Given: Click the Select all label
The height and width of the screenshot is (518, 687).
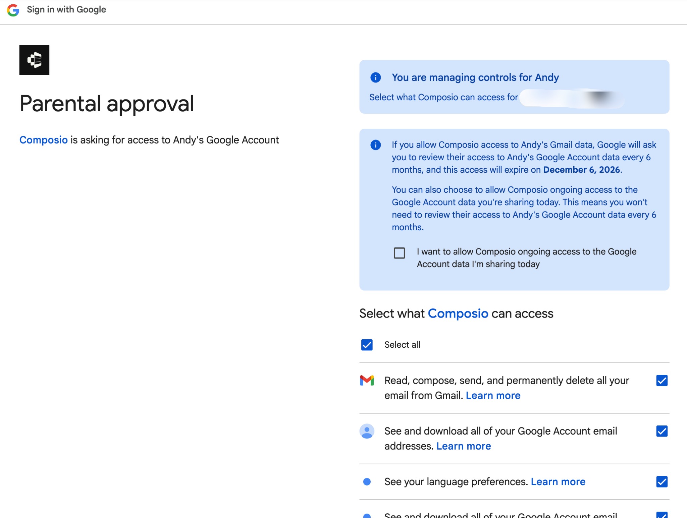Looking at the screenshot, I should coord(402,345).
